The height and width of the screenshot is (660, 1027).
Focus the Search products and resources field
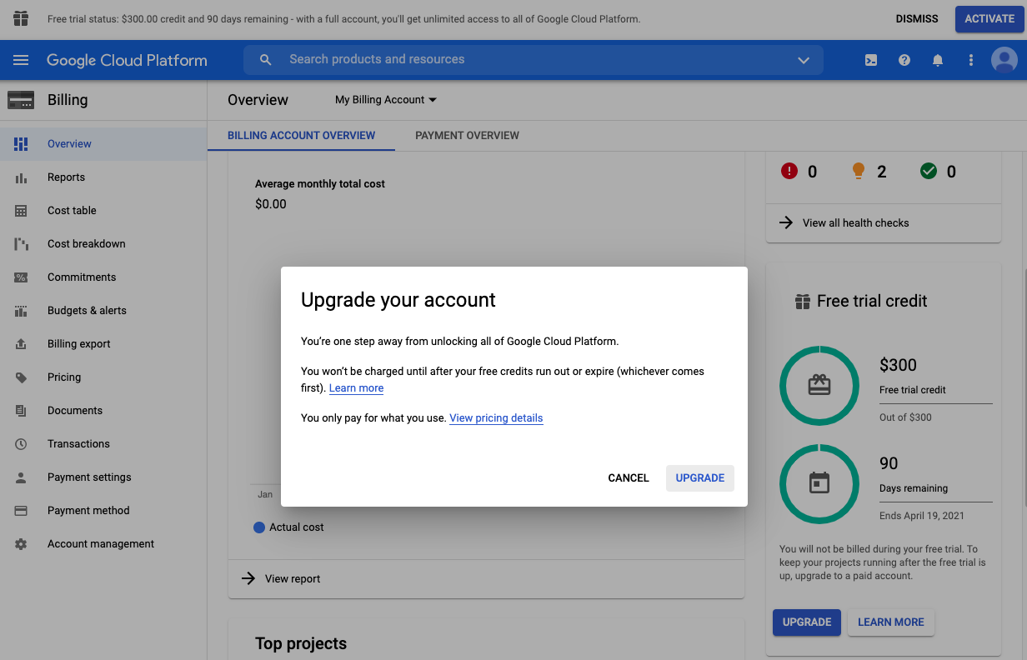pos(534,60)
